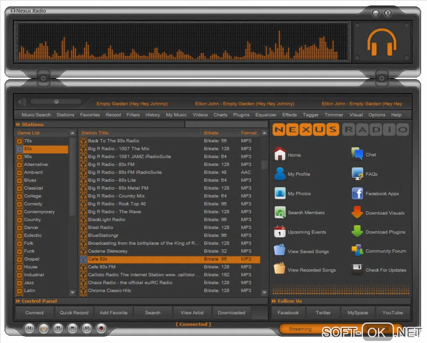Image resolution: width=427 pixels, height=343 pixels.
Task: Click the Add Favorite button
Action: 113,313
